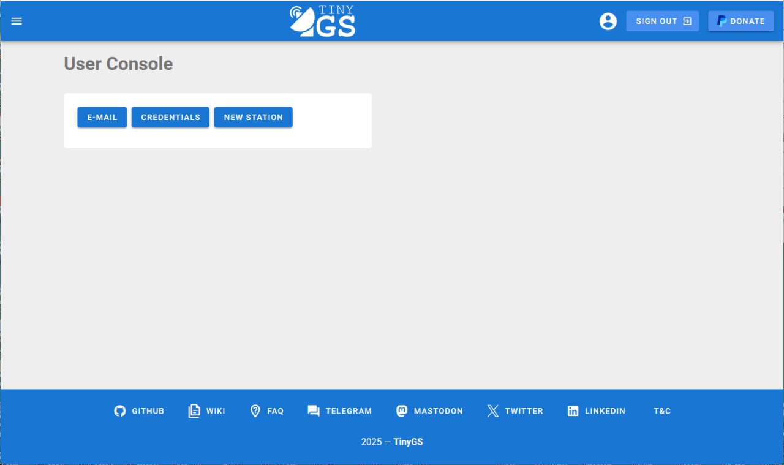Image resolution: width=784 pixels, height=465 pixels.
Task: Open the MASTODON footer link
Action: coord(429,411)
